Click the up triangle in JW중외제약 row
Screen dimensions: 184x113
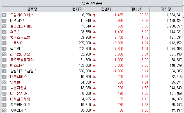94,110
